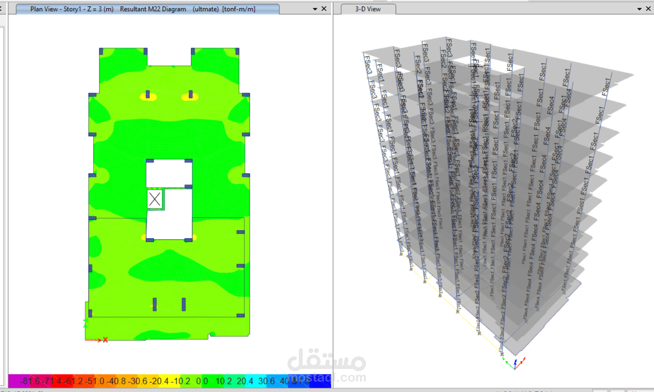Open the Plan View pane dropdown arrow

[x=315, y=9]
